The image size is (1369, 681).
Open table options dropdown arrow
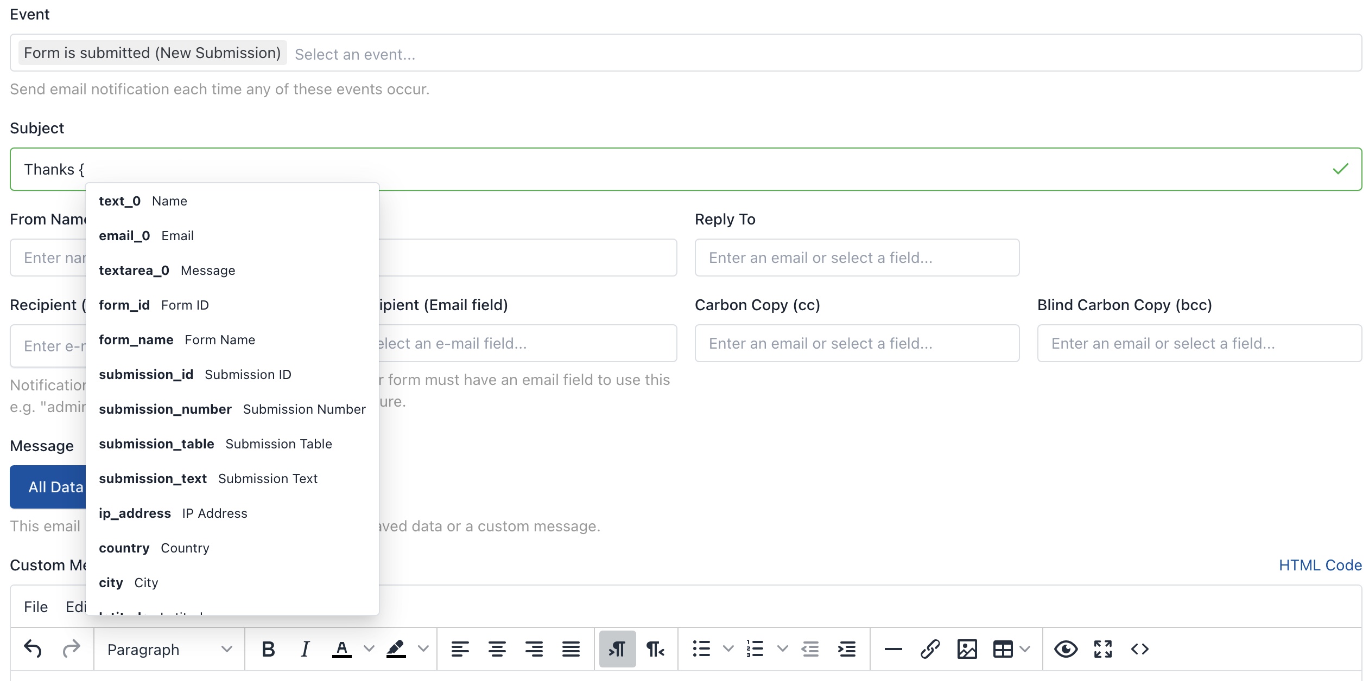click(1025, 648)
